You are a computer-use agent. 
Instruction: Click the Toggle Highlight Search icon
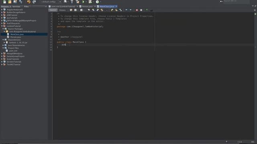coord(102,10)
